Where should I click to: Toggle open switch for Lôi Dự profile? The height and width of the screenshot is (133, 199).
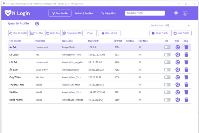pos(167,62)
